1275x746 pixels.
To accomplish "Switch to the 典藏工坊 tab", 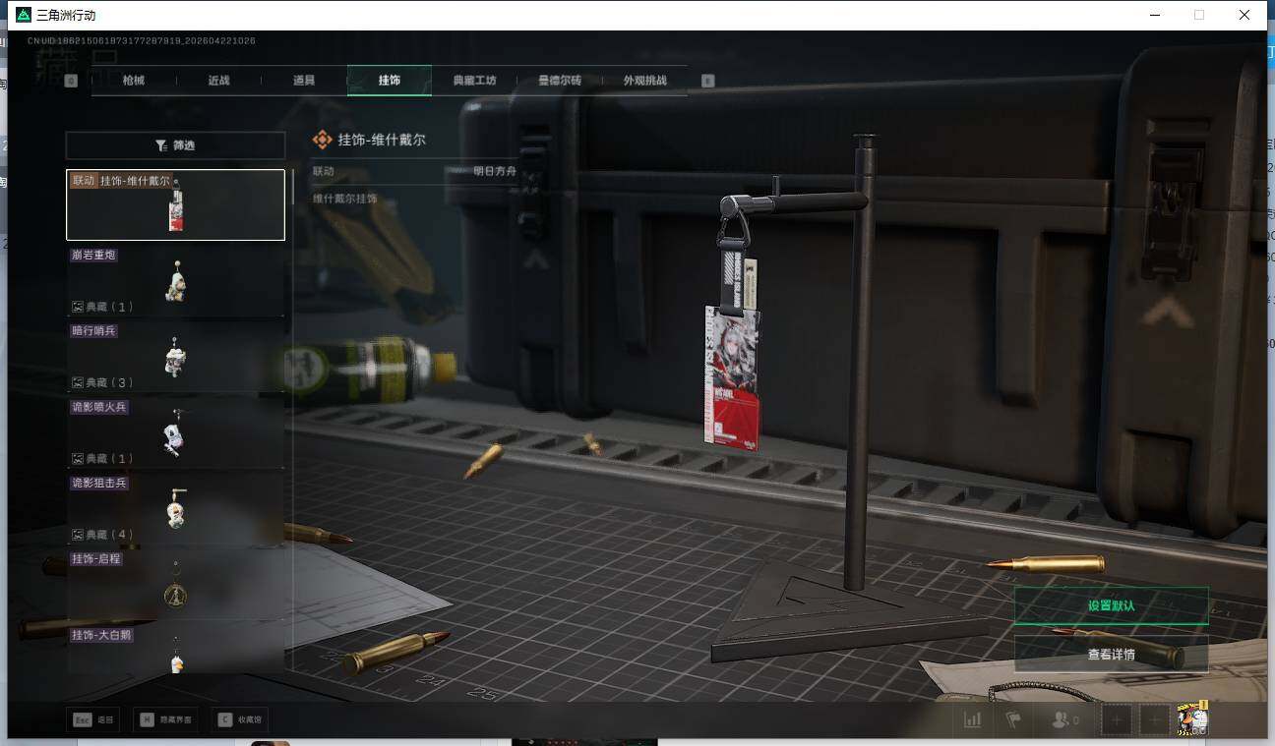I will click(474, 81).
